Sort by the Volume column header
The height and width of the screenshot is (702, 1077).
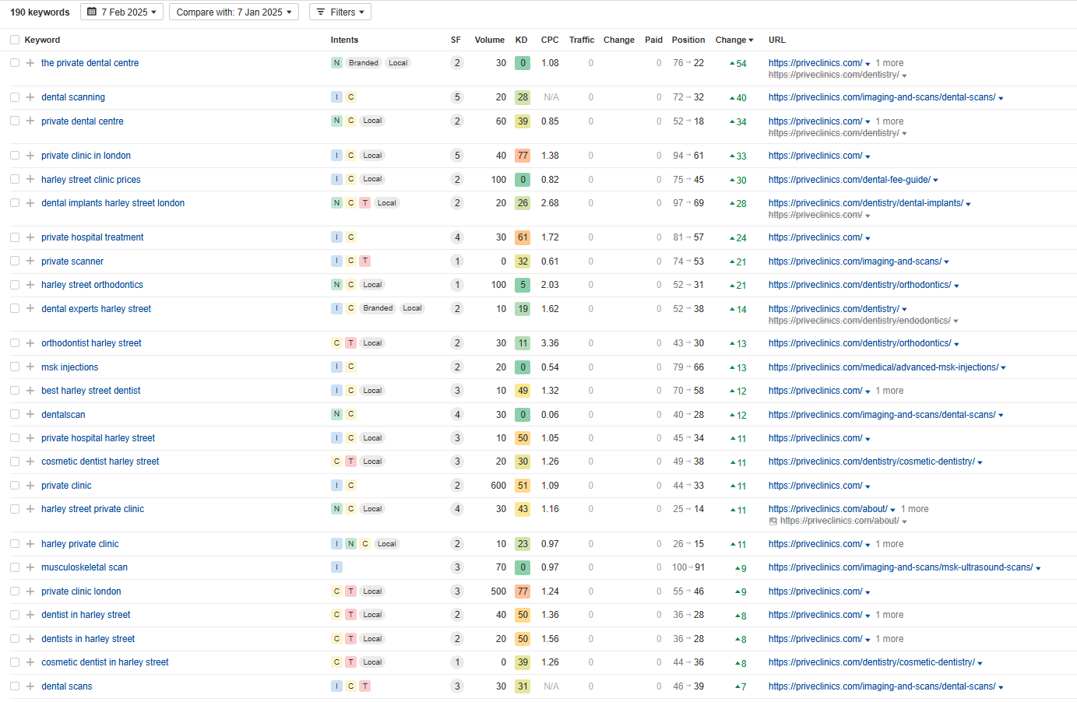tap(489, 40)
